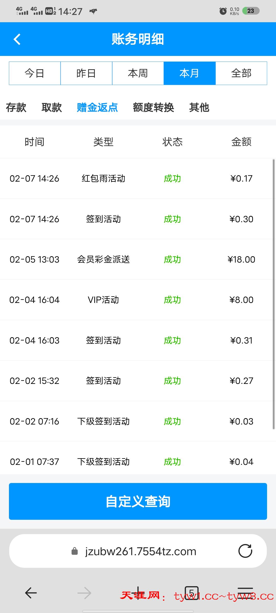Select the 全部 date filter

(x=241, y=73)
